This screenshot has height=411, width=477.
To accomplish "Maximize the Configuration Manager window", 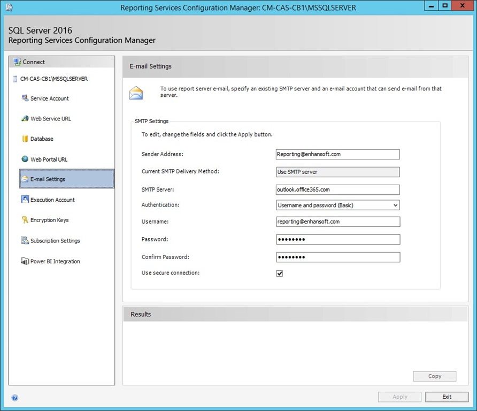I will point(445,6).
